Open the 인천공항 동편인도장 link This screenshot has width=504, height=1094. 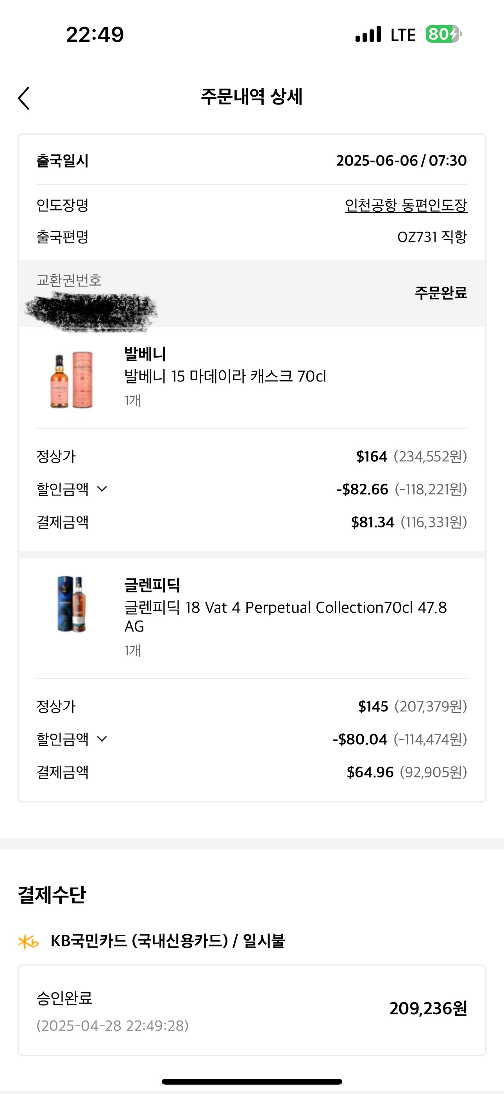(x=406, y=205)
